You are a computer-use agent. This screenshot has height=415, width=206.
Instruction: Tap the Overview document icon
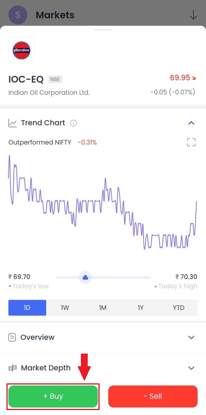[x=12, y=338]
